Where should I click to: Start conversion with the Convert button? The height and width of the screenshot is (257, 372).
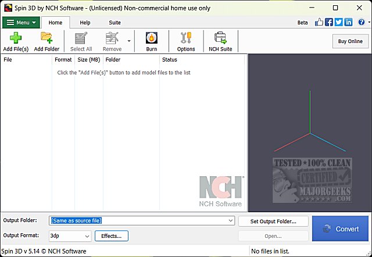[x=340, y=229]
